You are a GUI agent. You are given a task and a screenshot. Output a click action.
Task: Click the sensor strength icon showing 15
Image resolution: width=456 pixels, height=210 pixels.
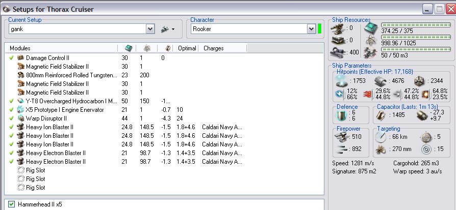tap(425, 149)
